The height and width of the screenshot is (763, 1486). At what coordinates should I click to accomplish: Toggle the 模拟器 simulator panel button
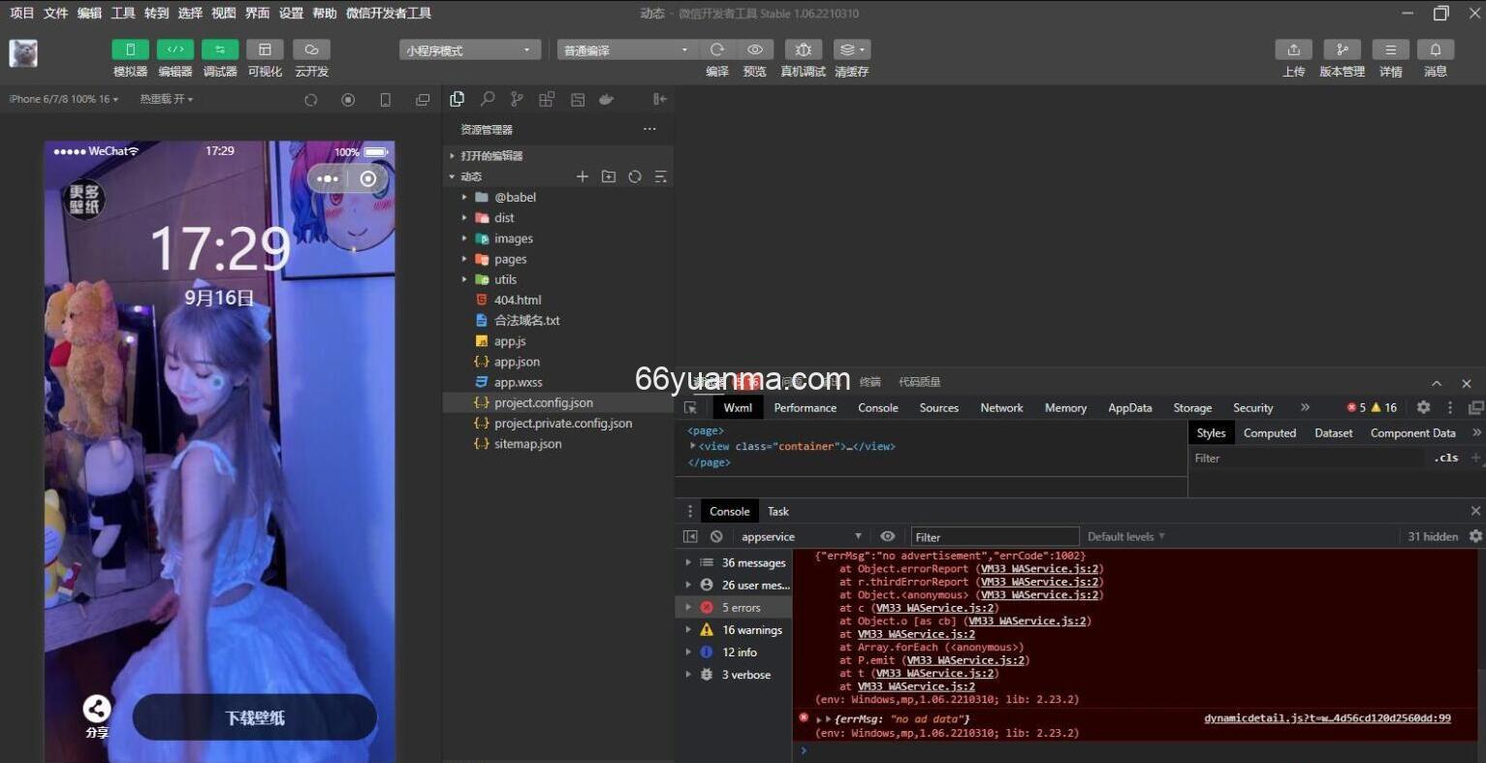point(130,49)
